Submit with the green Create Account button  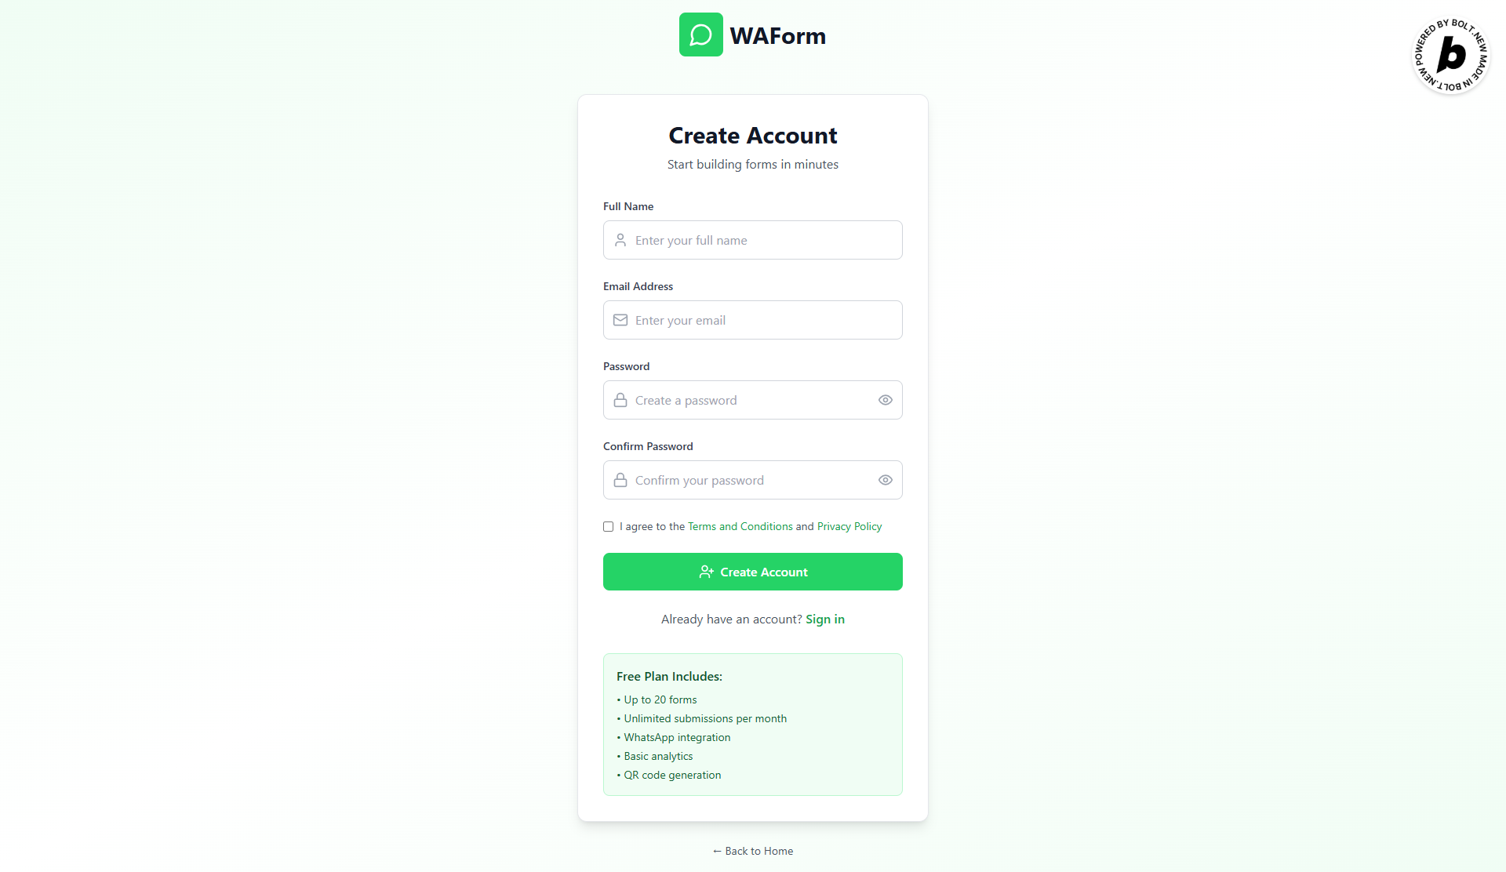[x=753, y=572]
